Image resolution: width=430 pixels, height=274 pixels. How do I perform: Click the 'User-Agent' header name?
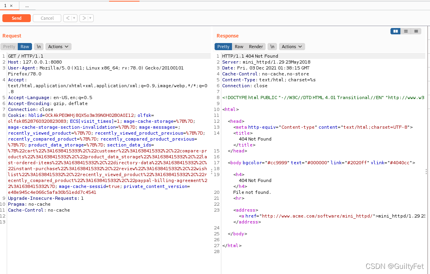coord(21,68)
